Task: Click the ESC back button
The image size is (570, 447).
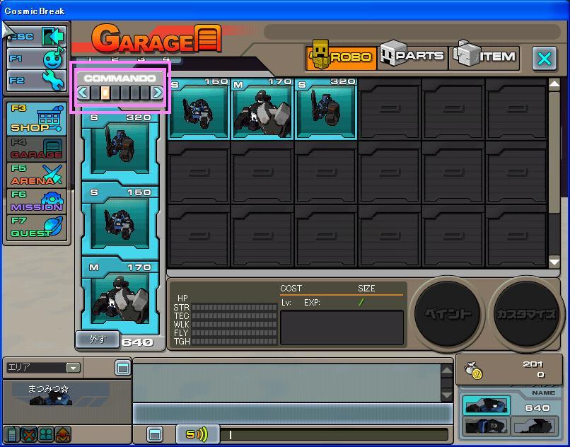Action: point(37,36)
